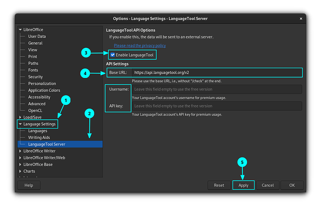
Task: Open the Print options page
Action: click(33, 57)
